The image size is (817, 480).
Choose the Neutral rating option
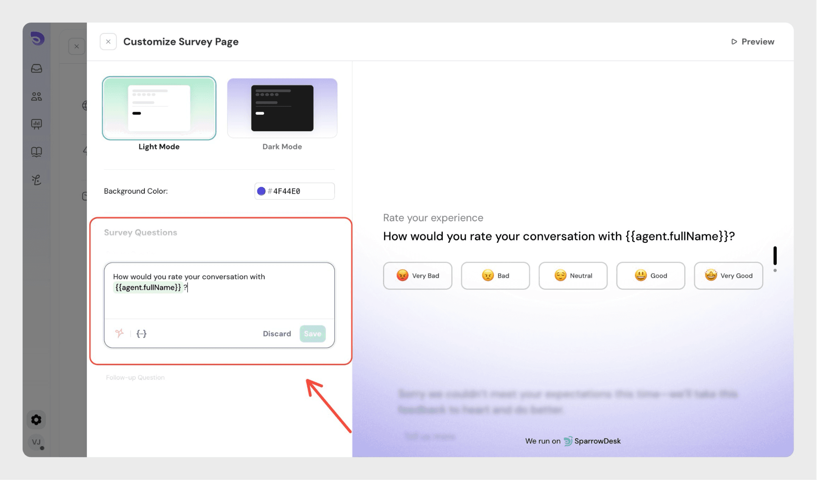(x=573, y=275)
